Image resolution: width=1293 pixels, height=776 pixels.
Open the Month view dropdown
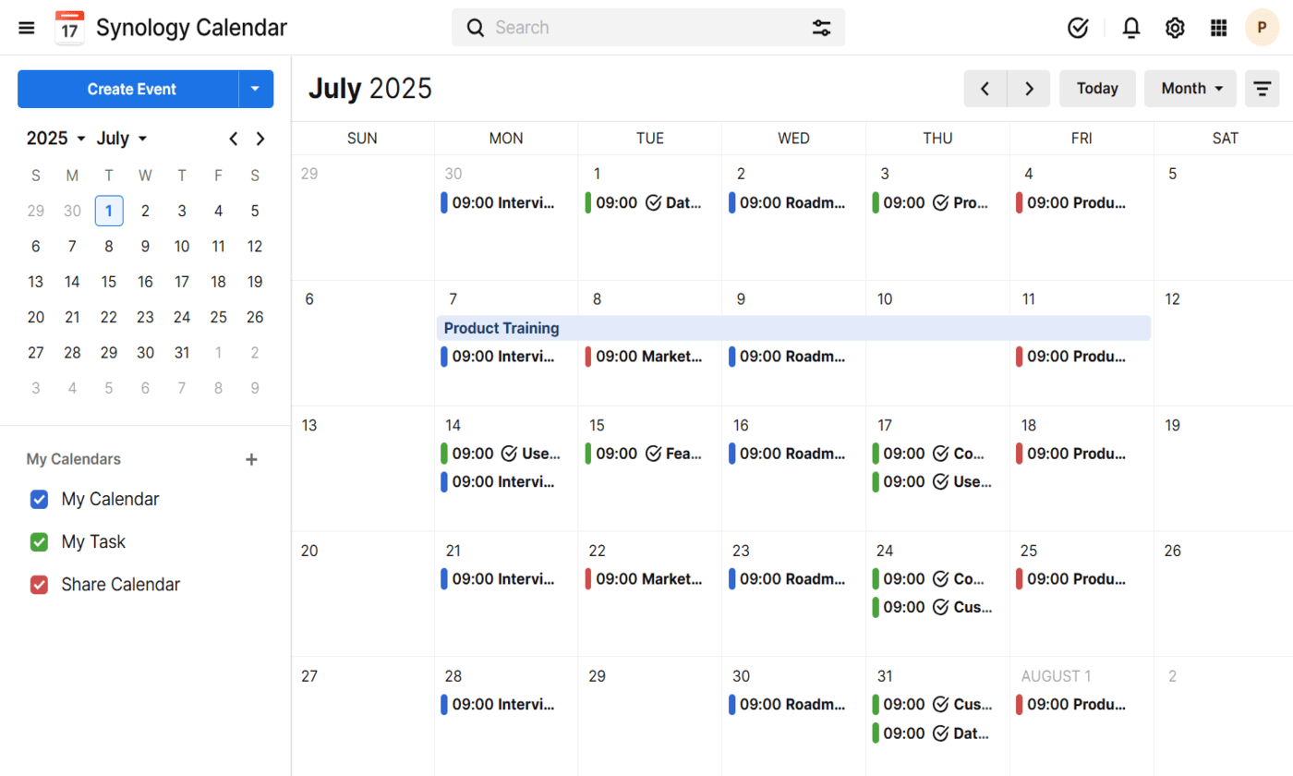click(1190, 89)
